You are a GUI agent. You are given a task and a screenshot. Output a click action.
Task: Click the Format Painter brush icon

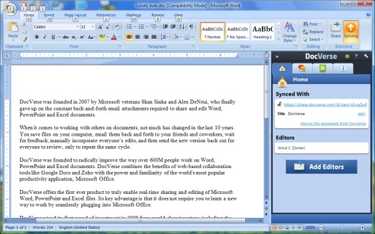tap(25, 39)
